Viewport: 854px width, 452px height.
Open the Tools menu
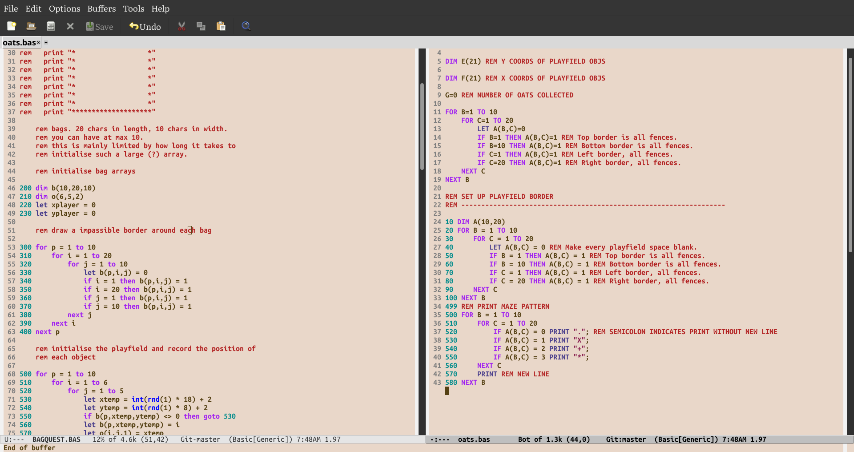133,8
